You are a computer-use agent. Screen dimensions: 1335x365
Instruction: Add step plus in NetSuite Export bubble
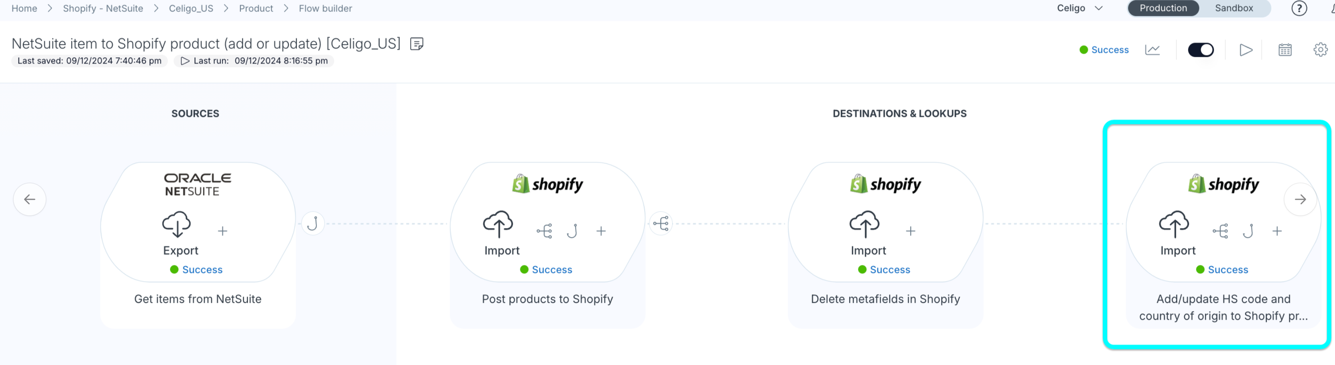(x=222, y=231)
